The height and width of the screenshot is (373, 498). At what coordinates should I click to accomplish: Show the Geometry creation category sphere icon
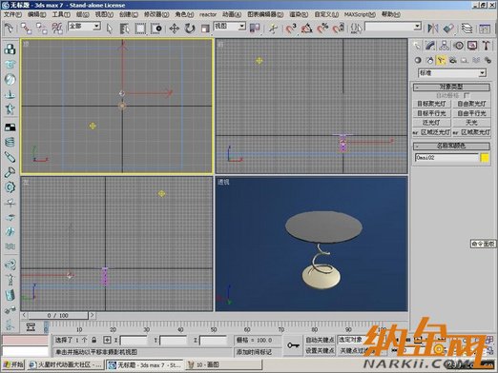point(418,60)
